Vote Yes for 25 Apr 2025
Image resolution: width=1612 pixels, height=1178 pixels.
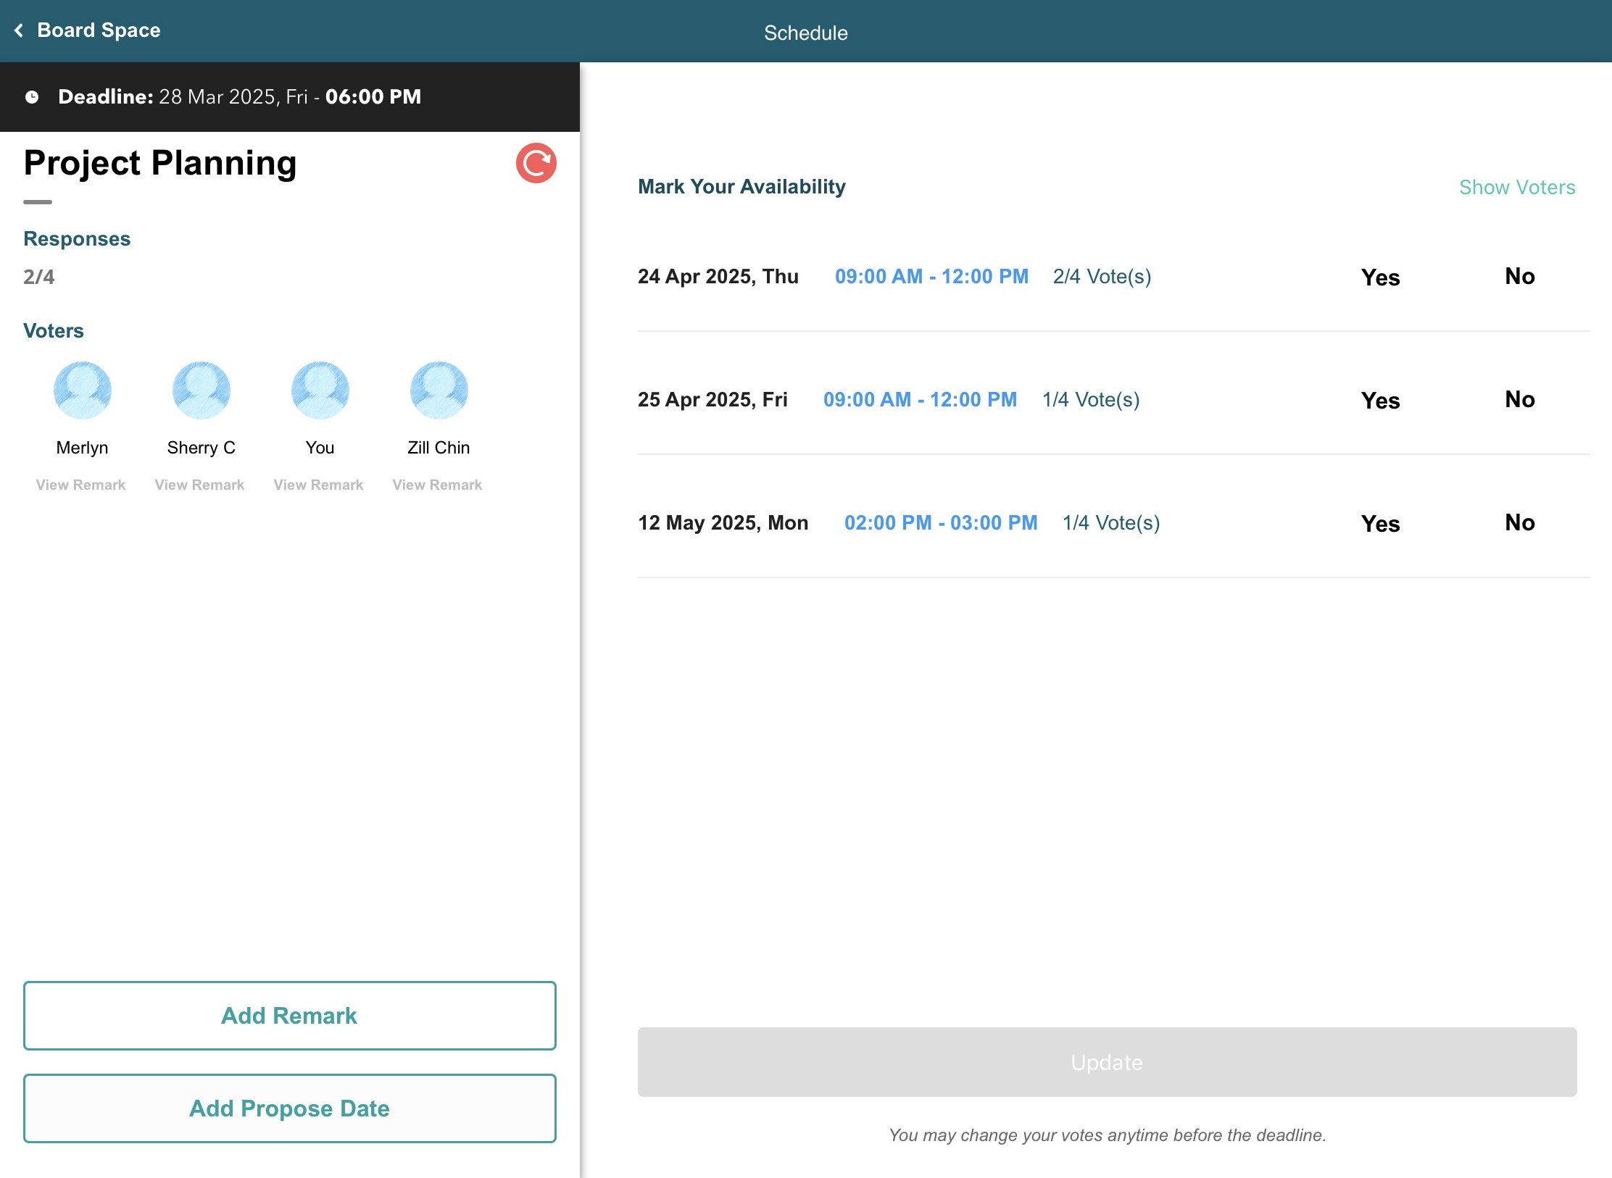click(x=1380, y=400)
